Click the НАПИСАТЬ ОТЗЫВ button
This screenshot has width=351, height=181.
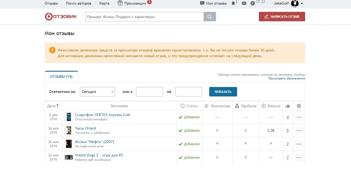pyautogui.click(x=282, y=17)
